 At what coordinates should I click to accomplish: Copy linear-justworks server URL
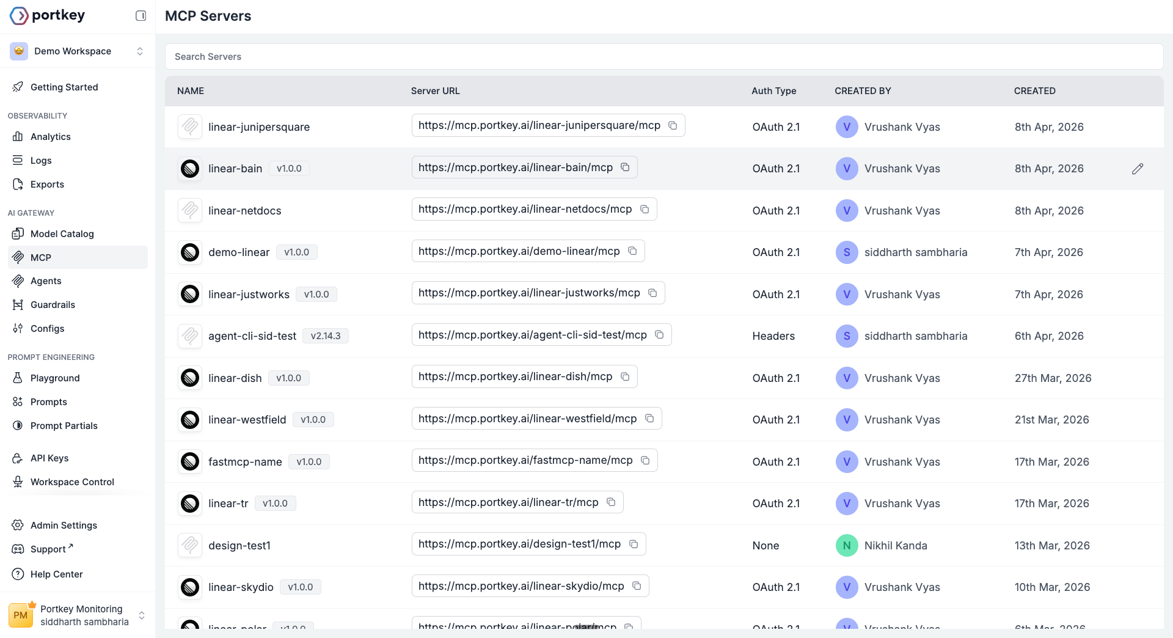coord(652,293)
